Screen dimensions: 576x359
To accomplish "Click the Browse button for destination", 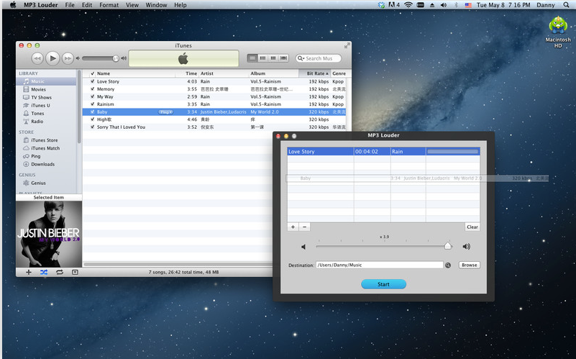I will pos(469,265).
